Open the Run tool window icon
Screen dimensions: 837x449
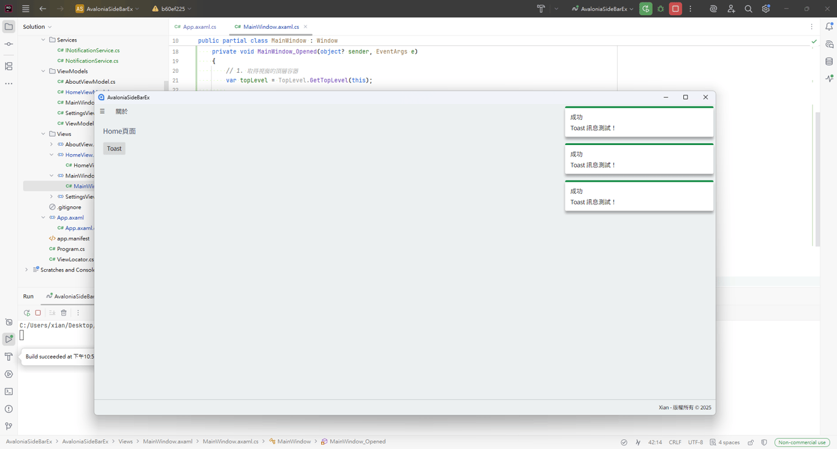coord(9,339)
